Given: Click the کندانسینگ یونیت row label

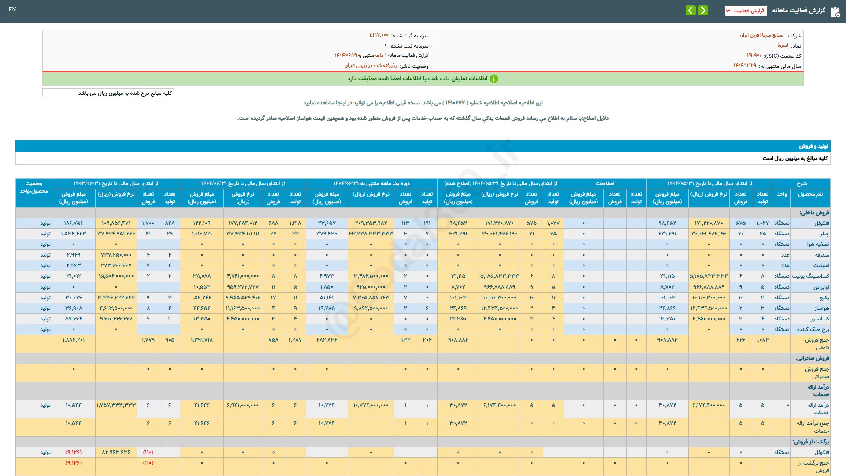Looking at the screenshot, I should (x=810, y=276).
